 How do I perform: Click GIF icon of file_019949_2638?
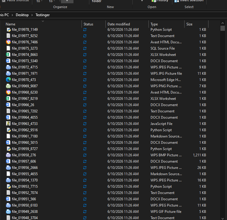(8, 212)
